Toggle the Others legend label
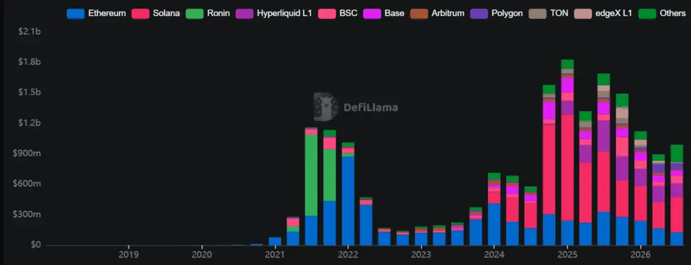Screen dimensions: 691x265 coord(672,13)
